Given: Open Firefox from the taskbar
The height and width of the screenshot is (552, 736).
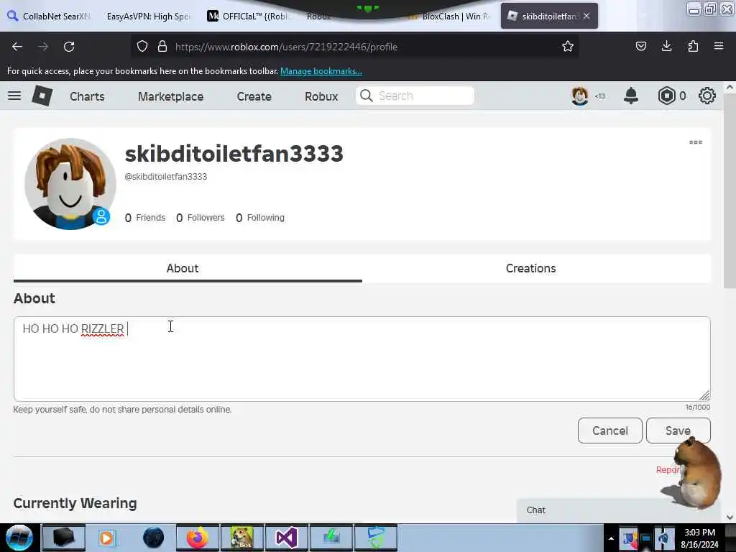Looking at the screenshot, I should click(x=198, y=538).
